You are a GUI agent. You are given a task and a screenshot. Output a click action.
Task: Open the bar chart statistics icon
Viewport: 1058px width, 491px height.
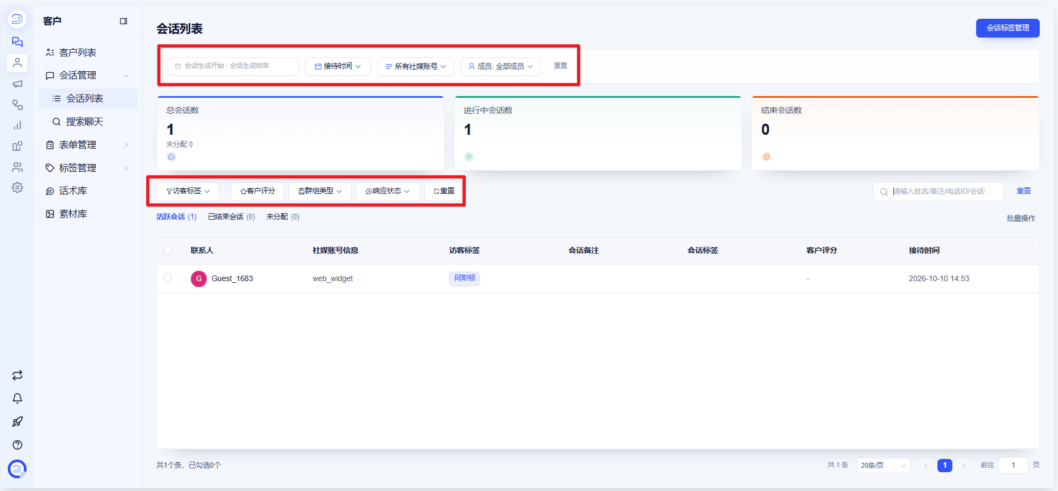coord(17,125)
